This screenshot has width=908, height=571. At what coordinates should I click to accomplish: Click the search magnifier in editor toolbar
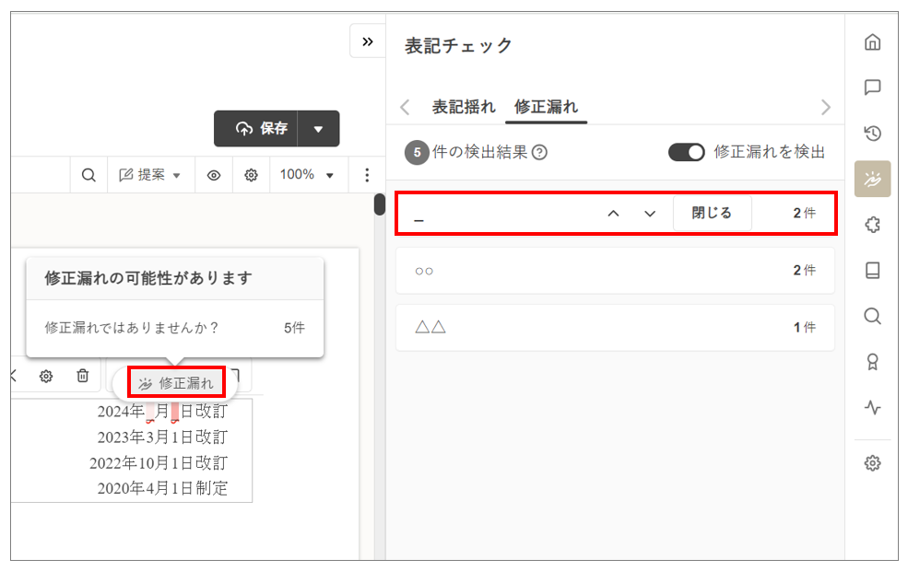pos(88,175)
